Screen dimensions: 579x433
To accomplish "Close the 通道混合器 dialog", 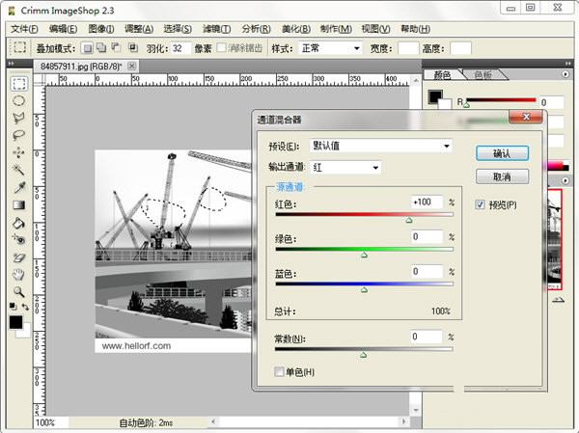I will coord(526,117).
